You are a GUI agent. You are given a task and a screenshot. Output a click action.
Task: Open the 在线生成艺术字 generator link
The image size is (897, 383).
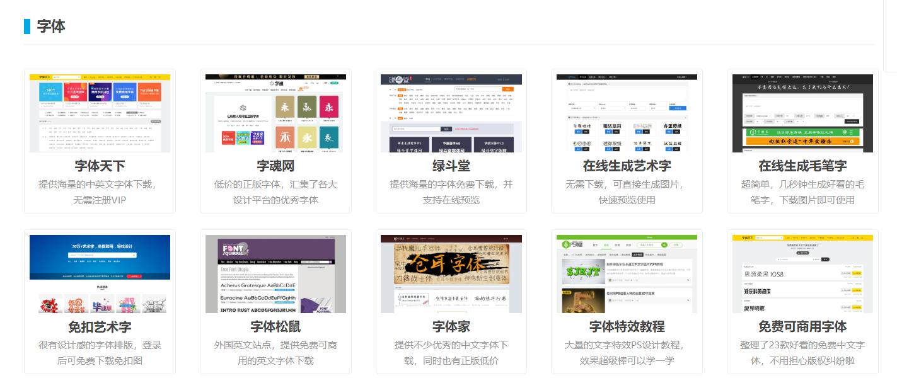point(627,166)
